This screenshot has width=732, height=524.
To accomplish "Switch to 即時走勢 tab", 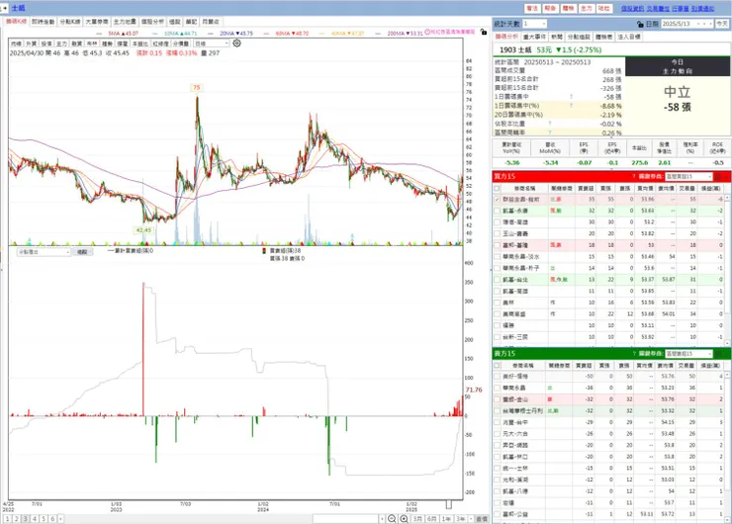I will pyautogui.click(x=43, y=22).
